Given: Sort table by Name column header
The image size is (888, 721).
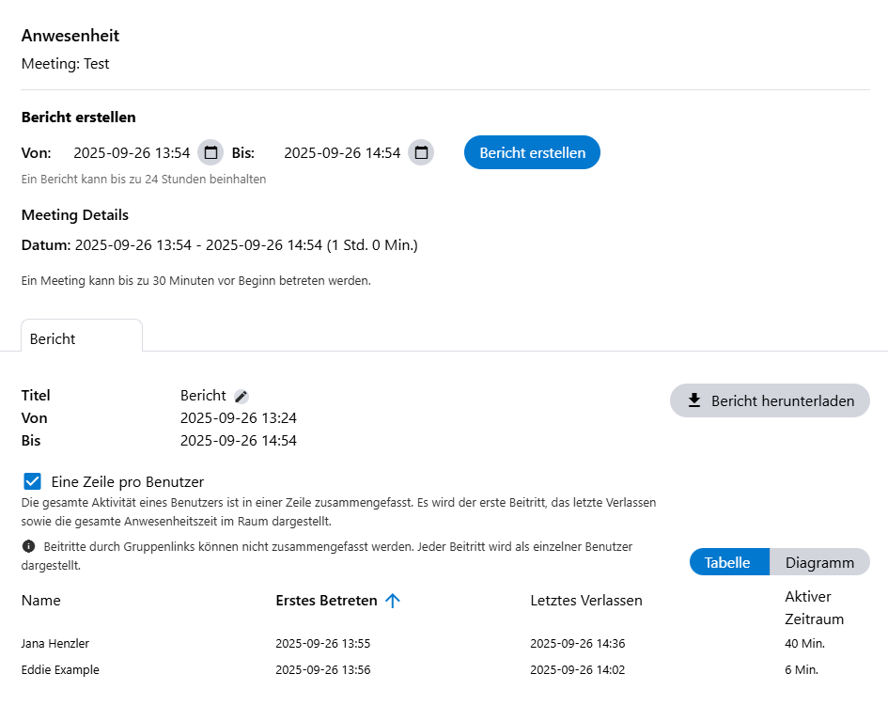Looking at the screenshot, I should point(40,600).
